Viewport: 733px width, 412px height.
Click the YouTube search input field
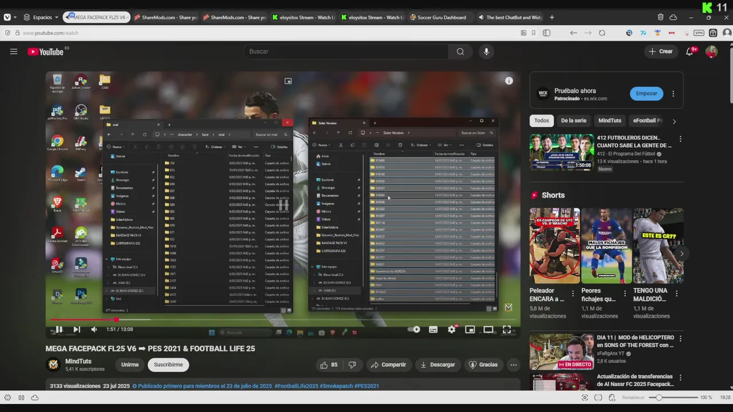pyautogui.click(x=346, y=51)
